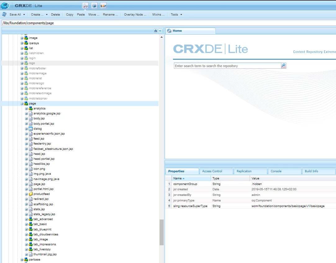Select the dialog node icon
Image resolution: width=336 pixels, height=263 pixels.
coord(31,129)
